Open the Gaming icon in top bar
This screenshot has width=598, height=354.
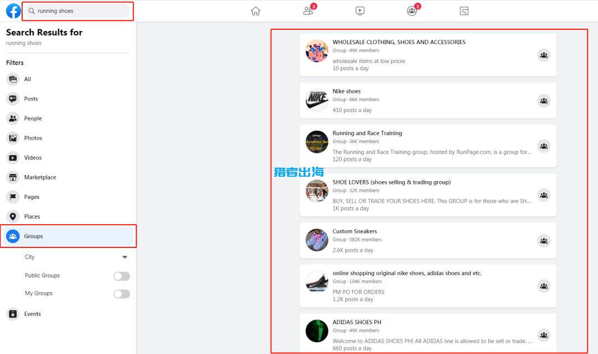pos(464,11)
